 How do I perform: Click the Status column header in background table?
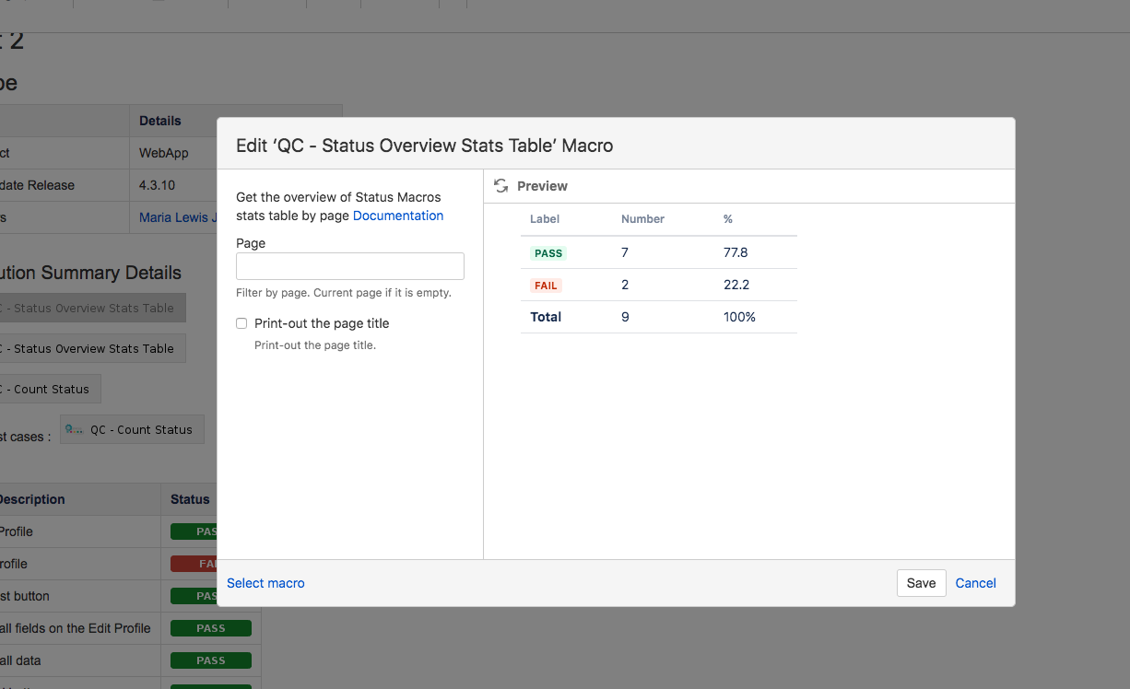point(190,499)
